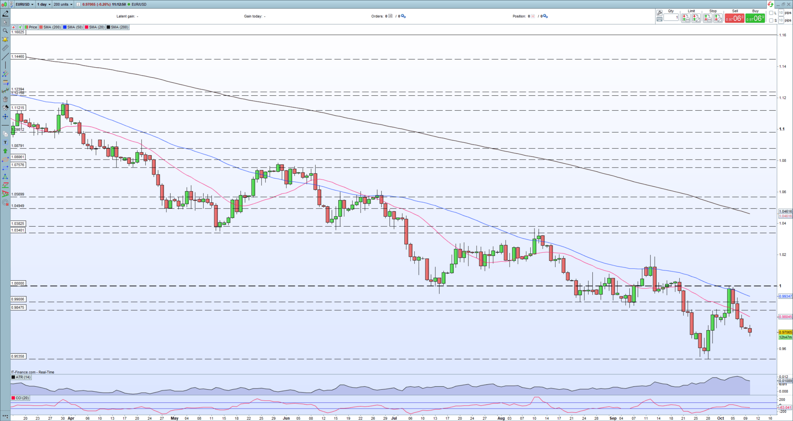The height and width of the screenshot is (421, 793).
Task: Select the ruler measurement tool
Action: click(x=5, y=48)
